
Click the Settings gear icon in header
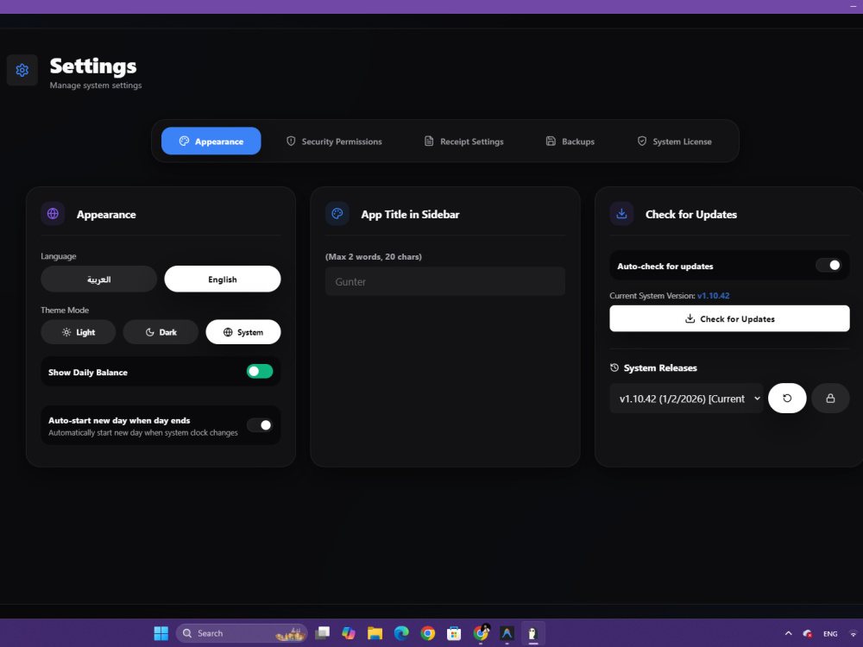22,71
